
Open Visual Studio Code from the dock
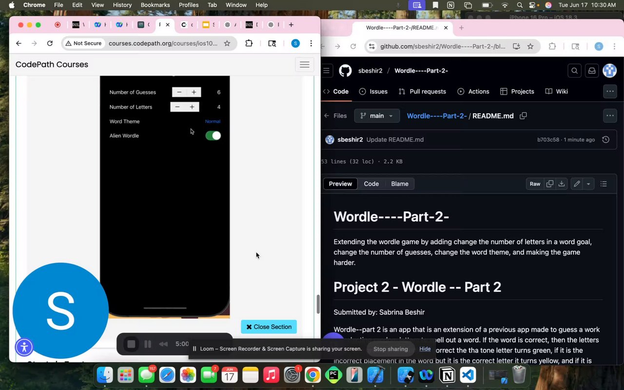pyautogui.click(x=468, y=375)
